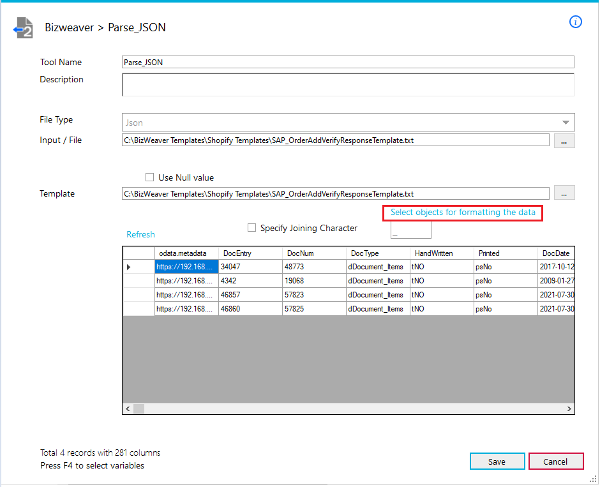Click DocNum cell 57823
Screen dimensions: 600x487
click(x=314, y=295)
